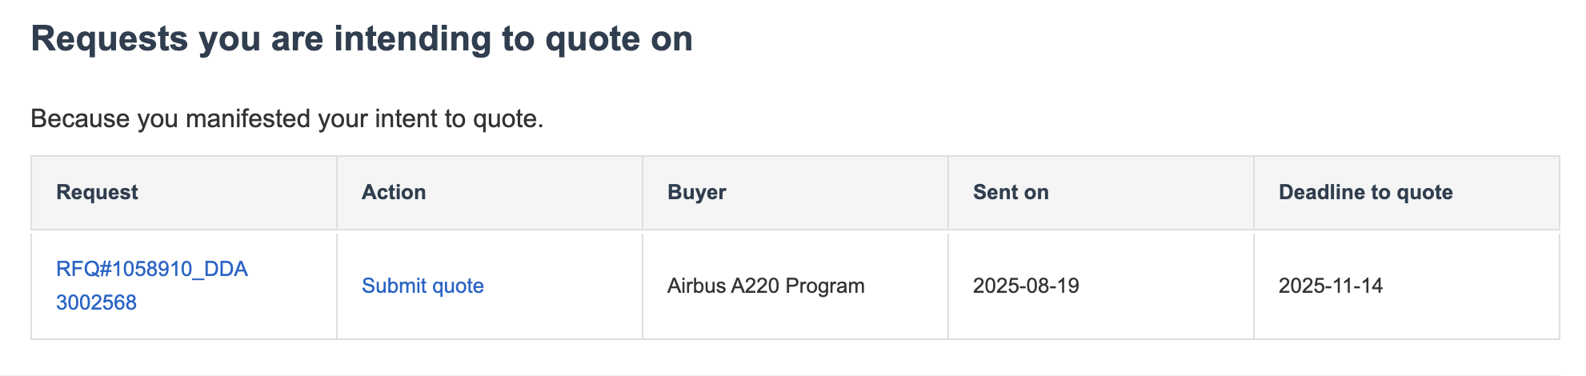This screenshot has width=1586, height=376.
Task: Select the Request column header
Action: click(x=97, y=192)
